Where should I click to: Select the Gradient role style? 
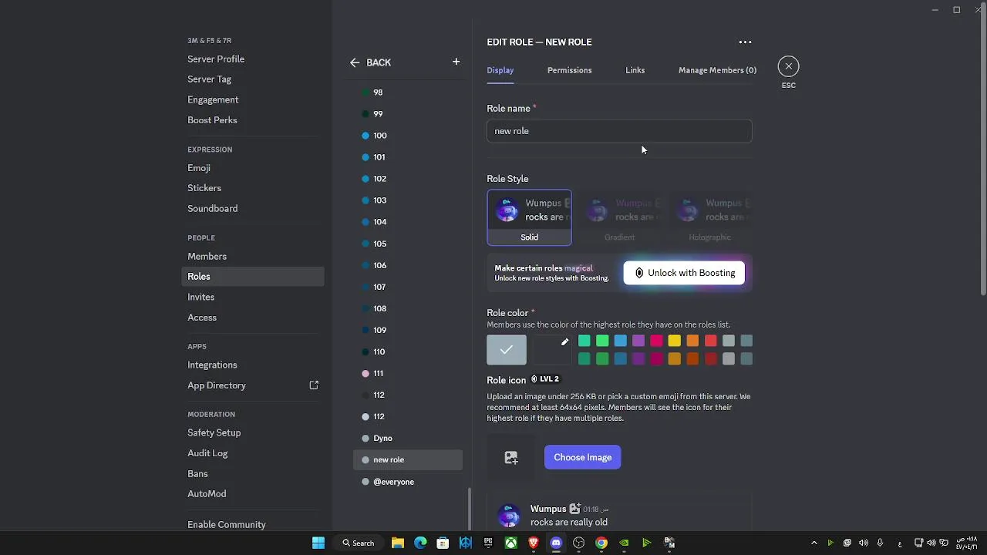click(x=619, y=217)
